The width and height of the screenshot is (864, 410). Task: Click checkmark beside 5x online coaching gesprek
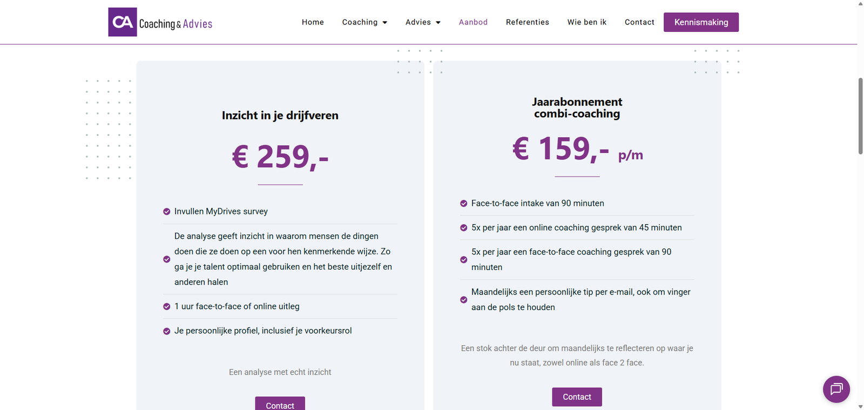(463, 228)
